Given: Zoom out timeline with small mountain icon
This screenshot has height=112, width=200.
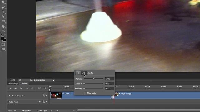Looking at the screenshot, I should [51, 111].
